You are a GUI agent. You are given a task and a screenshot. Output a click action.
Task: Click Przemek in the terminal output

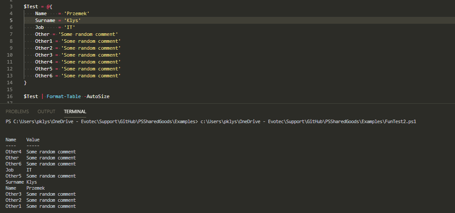tap(35, 188)
